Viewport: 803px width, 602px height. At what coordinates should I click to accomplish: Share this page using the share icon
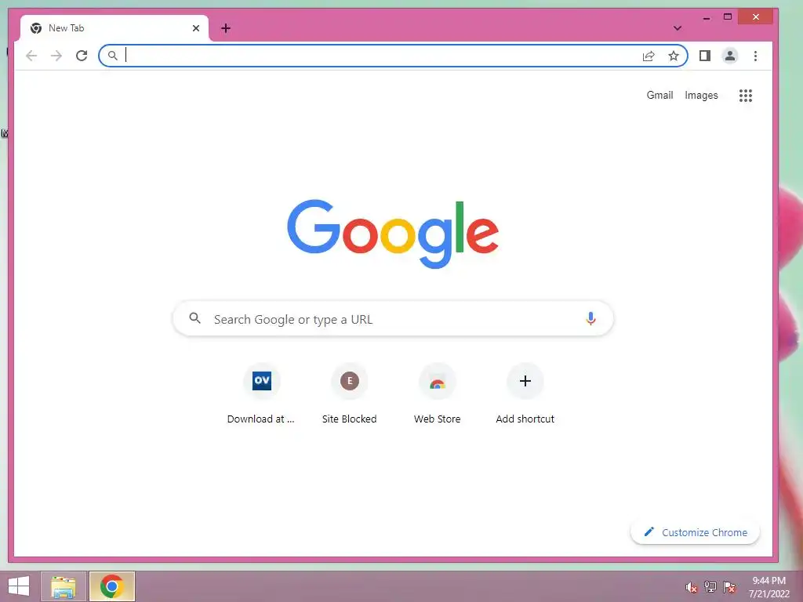click(649, 56)
